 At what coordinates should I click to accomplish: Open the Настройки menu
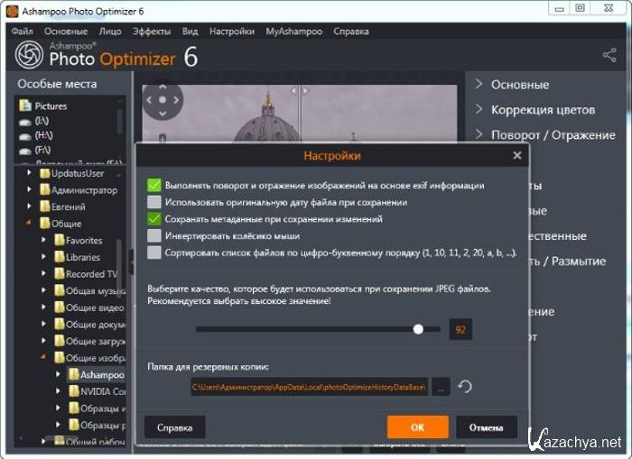(x=231, y=31)
